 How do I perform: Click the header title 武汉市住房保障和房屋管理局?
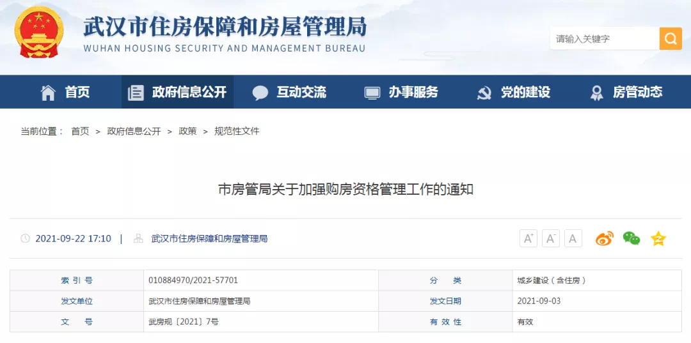[225, 26]
